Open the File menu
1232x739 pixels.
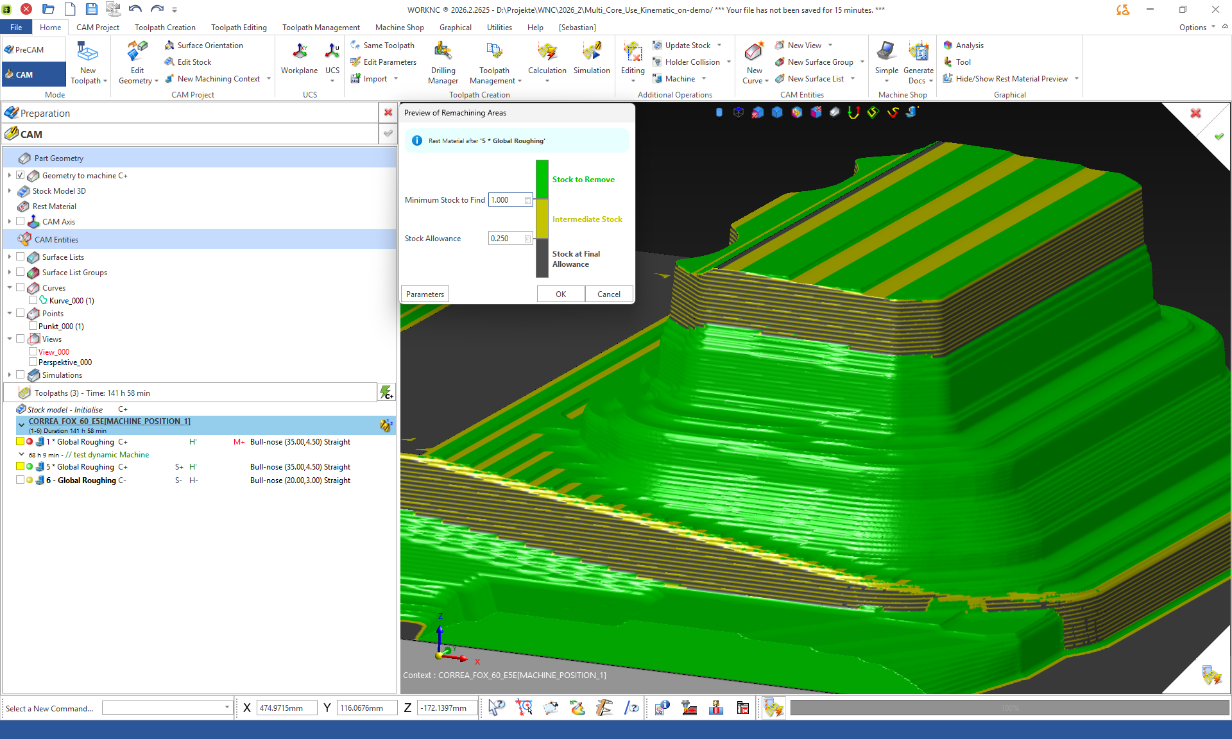click(x=16, y=28)
